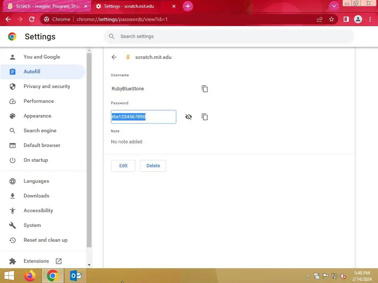
Task: Open Extensions in a new tab
Action: (x=42, y=261)
